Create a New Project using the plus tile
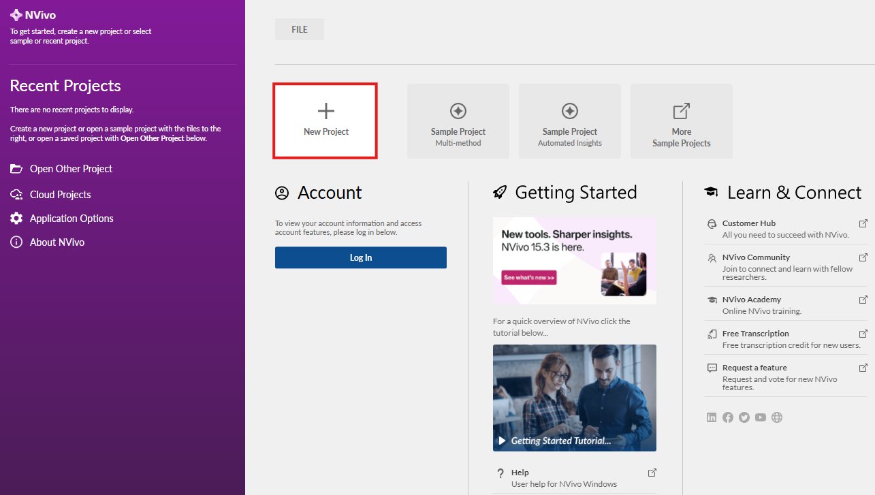875x495 pixels. pos(325,121)
